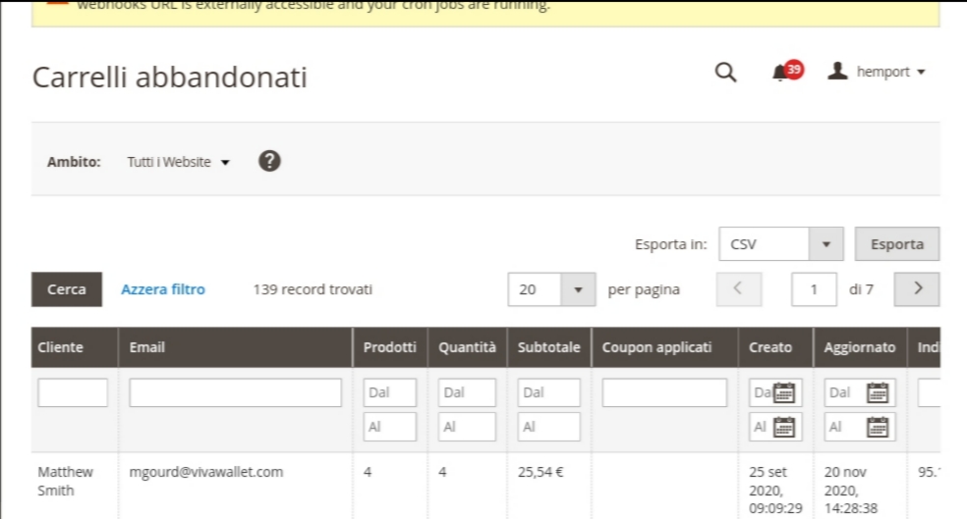The image size is (967, 519).
Task: Open the search magnifier icon
Action: (726, 72)
